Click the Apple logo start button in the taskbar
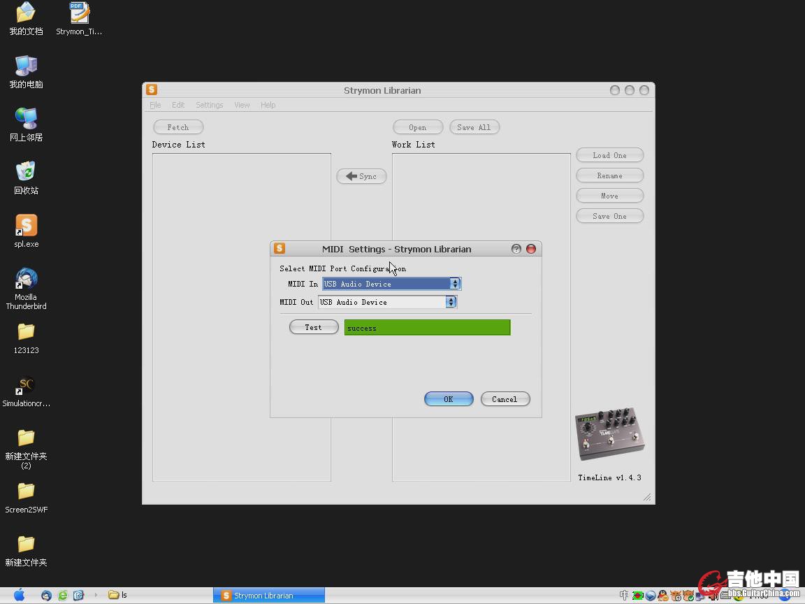 (20, 595)
